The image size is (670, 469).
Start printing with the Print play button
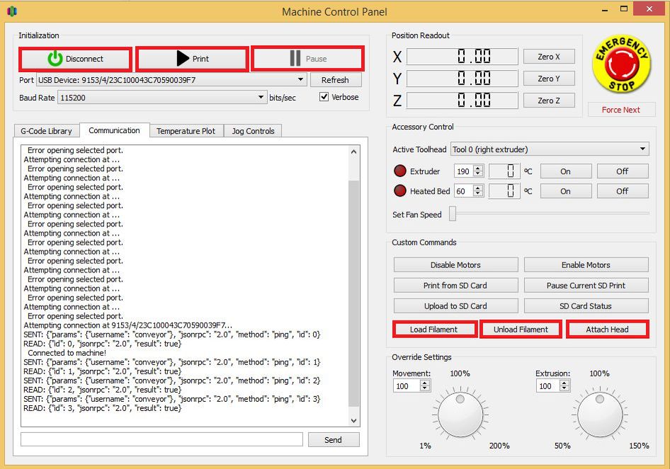pyautogui.click(x=192, y=59)
